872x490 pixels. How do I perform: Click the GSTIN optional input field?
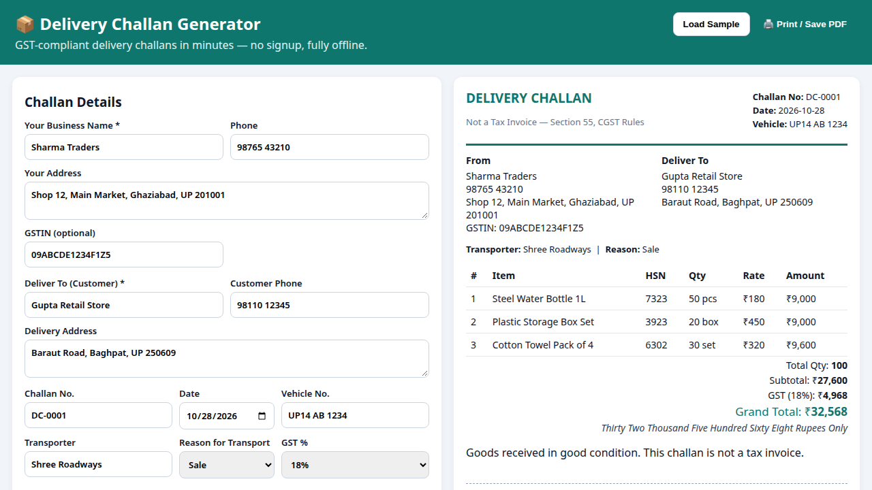[x=124, y=255]
